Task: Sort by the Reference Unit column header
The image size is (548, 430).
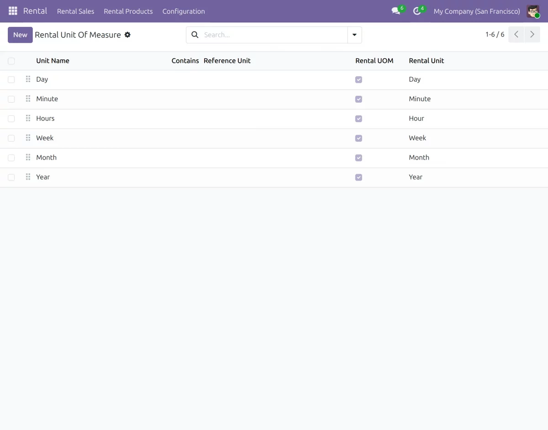Action: pyautogui.click(x=227, y=61)
